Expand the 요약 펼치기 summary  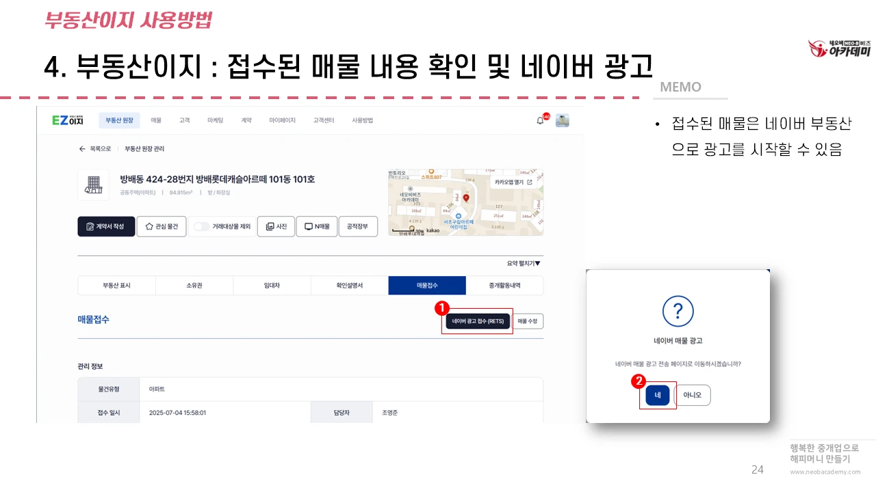pyautogui.click(x=524, y=263)
